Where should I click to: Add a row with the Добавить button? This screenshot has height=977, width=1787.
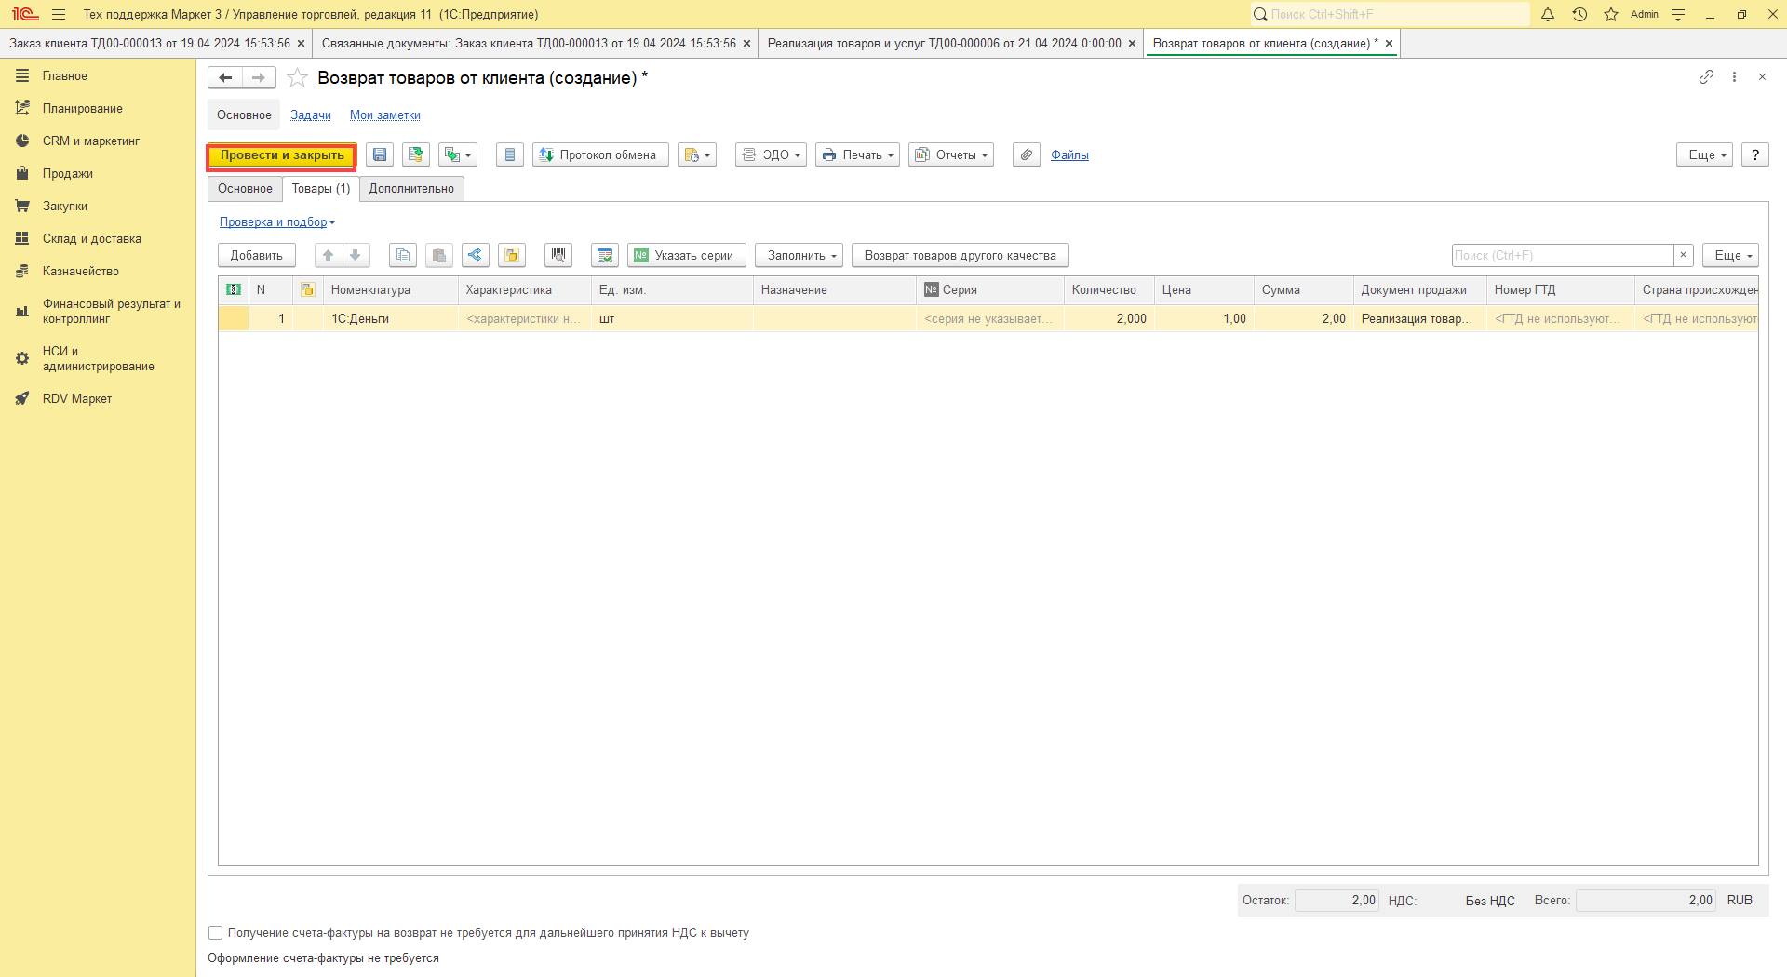pos(257,256)
